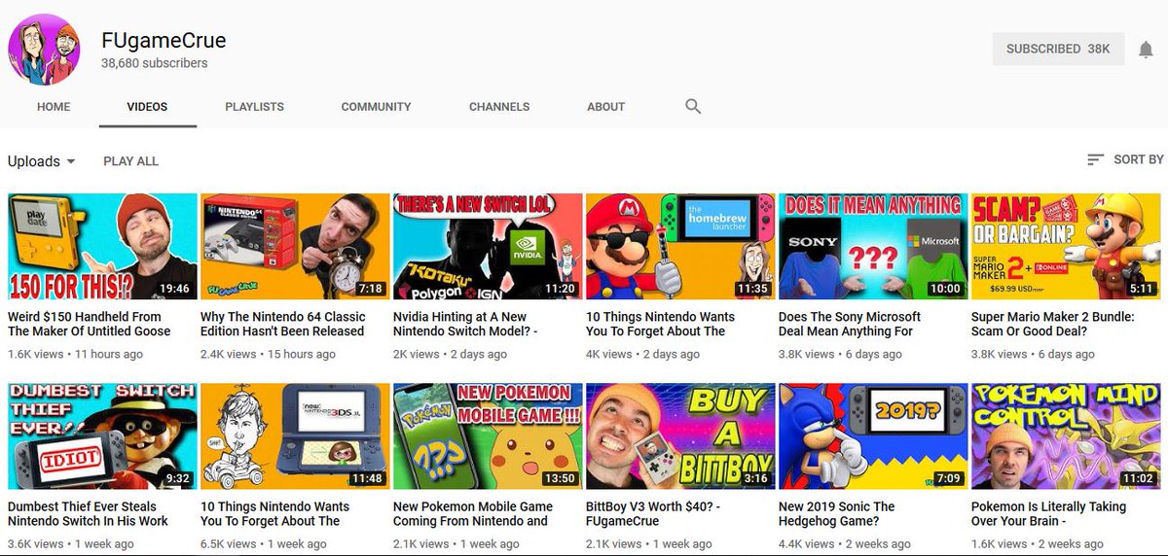Click '10 Things Nintendo Wants' title from 1 week ago
Screen dimensions: 1168x556
(x=275, y=513)
